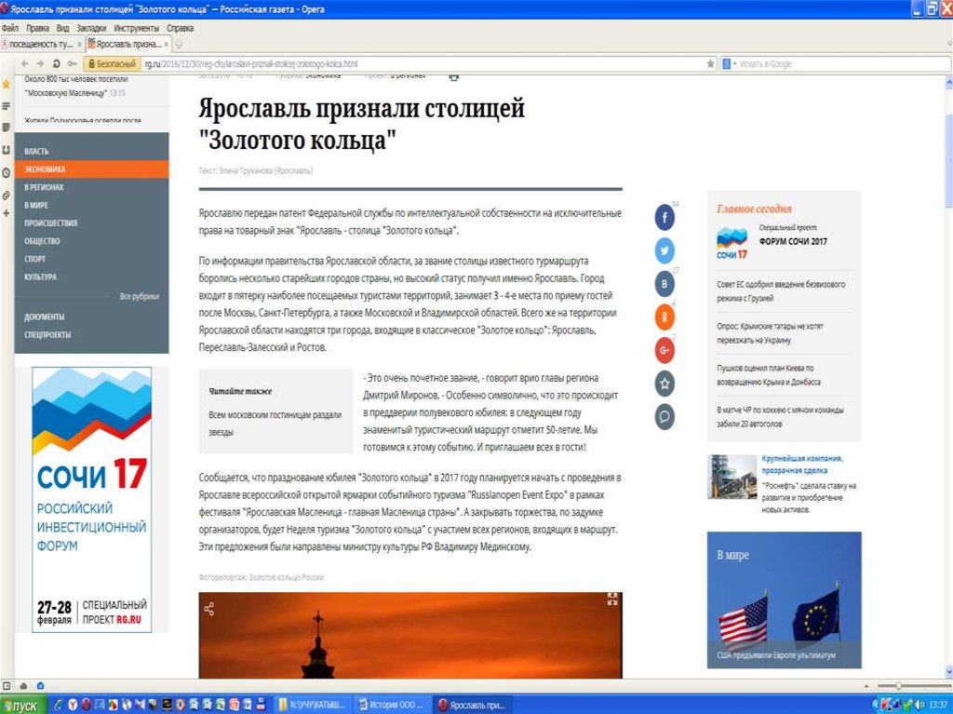The height and width of the screenshot is (714, 953).
Task: Open 'Совет ЕС одобрил введение безвизового режима' news
Action: (781, 291)
